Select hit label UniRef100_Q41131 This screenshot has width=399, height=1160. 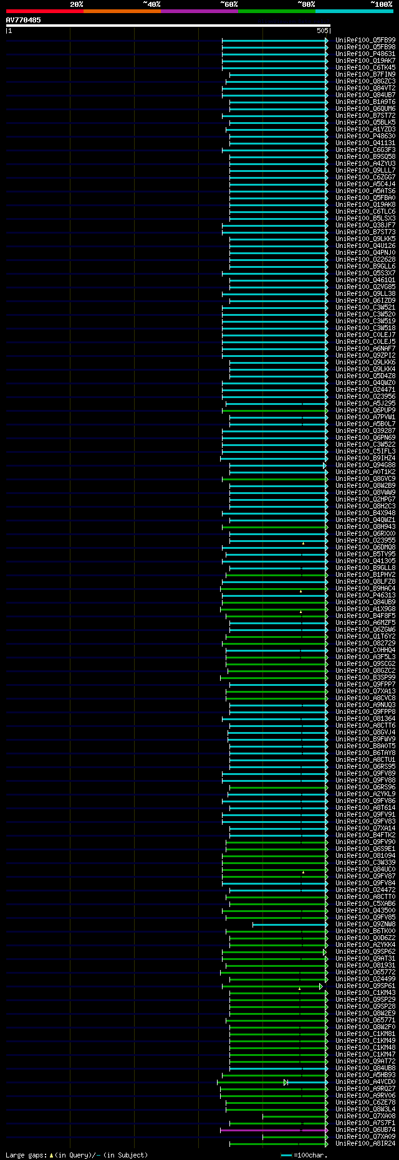365,143
